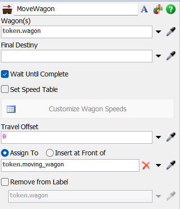Image resolution: width=180 pixels, height=209 pixels.
Task: Use the eyedropper sampler for Final Destiny
Action: coord(171,56)
